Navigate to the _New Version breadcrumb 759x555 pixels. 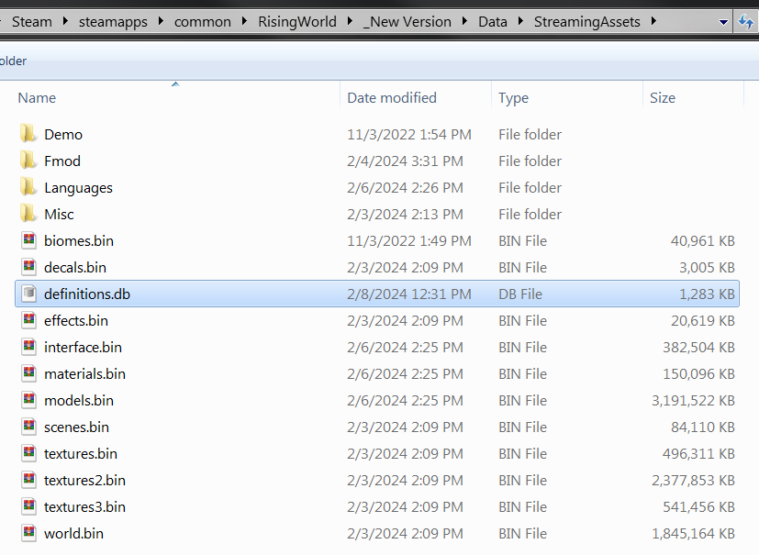click(407, 22)
